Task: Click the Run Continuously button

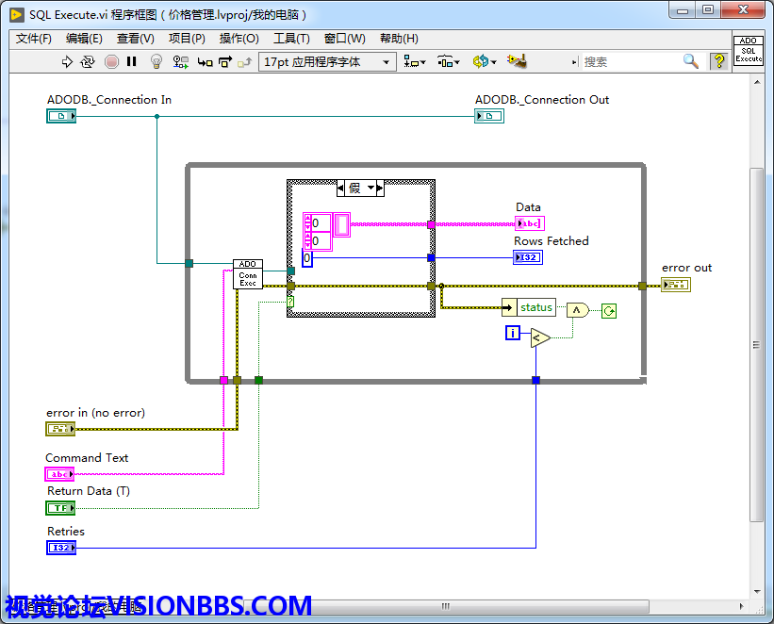Action: (x=88, y=61)
